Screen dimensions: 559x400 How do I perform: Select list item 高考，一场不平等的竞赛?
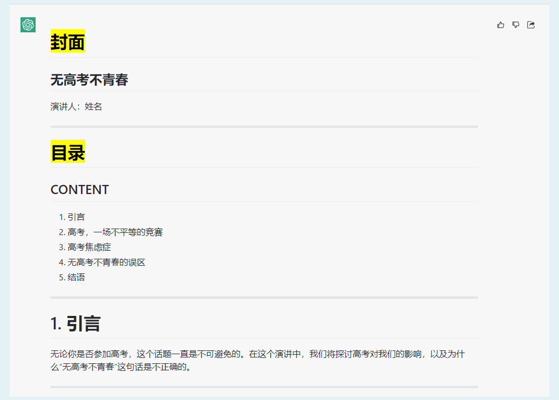[115, 232]
